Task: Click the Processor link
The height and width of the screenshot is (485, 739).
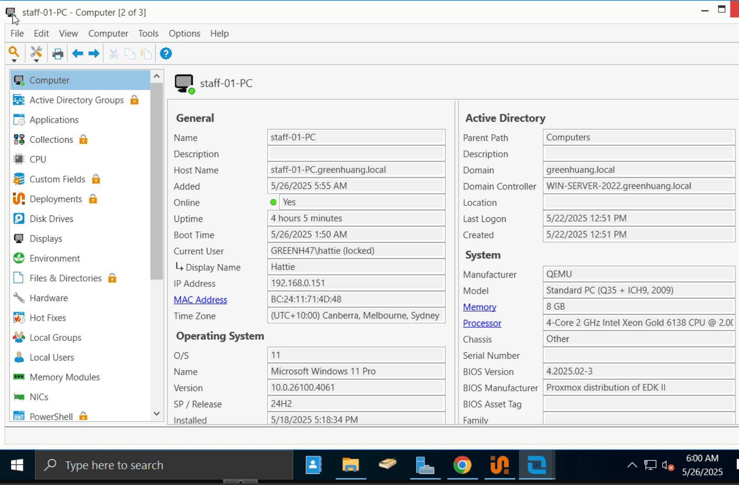Action: (482, 323)
